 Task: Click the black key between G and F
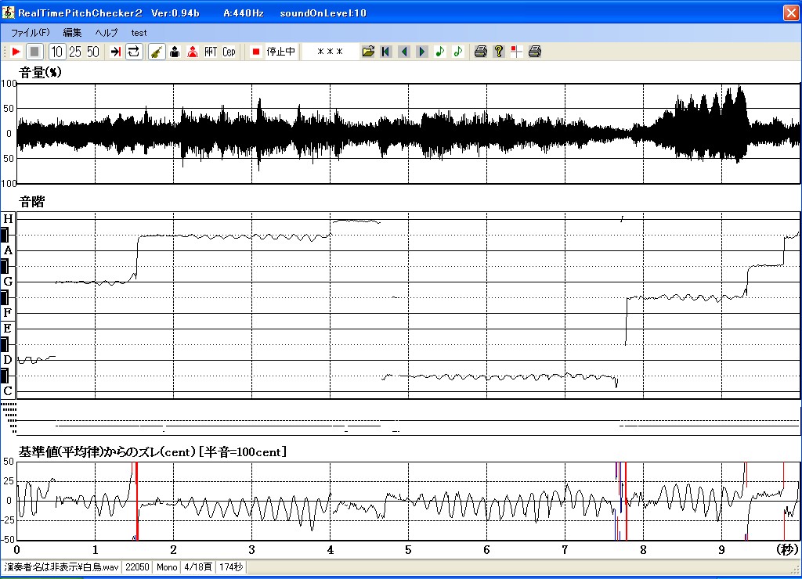coord(5,297)
